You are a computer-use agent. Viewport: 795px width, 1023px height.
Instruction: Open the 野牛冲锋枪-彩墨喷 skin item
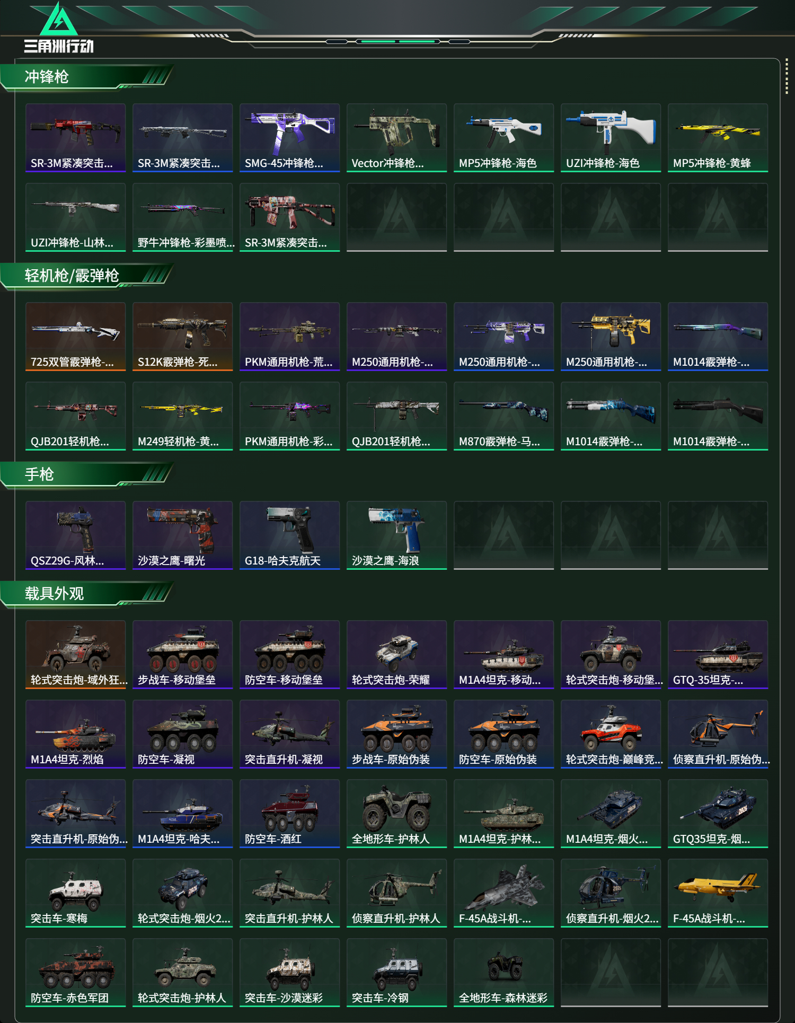(182, 217)
